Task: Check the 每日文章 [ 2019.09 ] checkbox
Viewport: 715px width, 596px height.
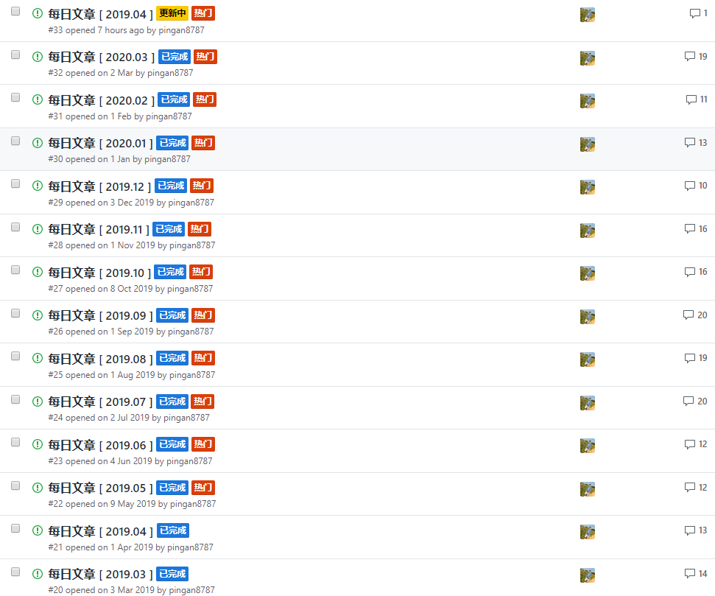Action: 15,313
